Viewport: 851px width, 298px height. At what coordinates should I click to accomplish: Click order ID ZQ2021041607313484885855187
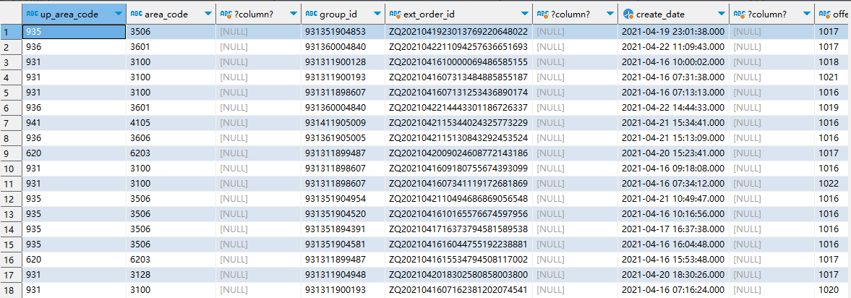coord(459,77)
